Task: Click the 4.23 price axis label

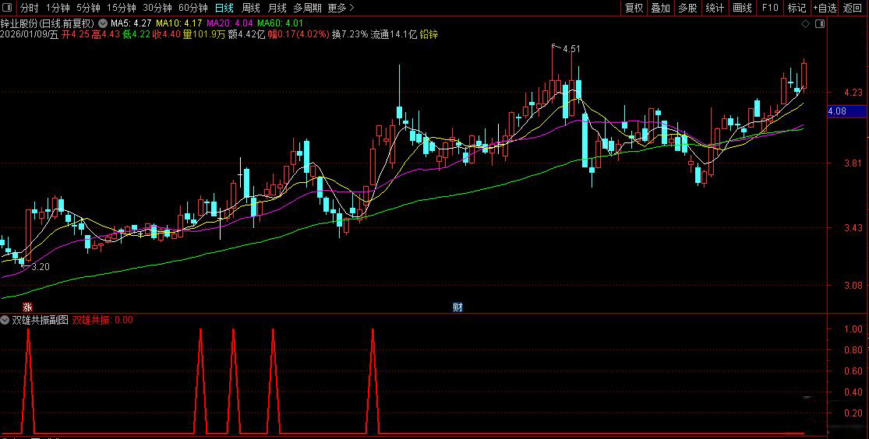Action: point(853,93)
